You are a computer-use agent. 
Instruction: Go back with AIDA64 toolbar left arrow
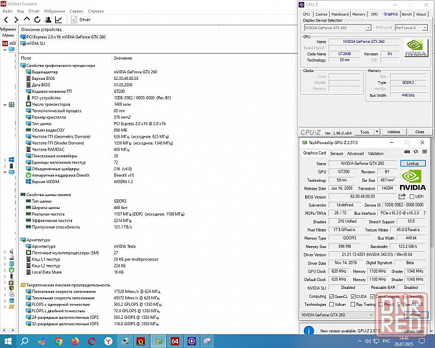[6, 19]
